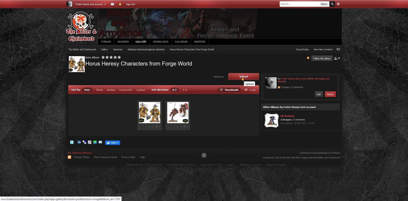Viewport: 408px width, 201px height.
Task: Share album via Twitter icon
Action: click(x=72, y=142)
